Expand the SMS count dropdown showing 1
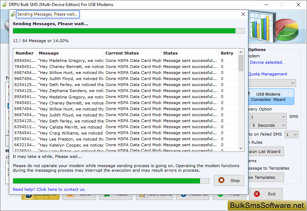The image size is (307, 211). pyautogui.click(x=268, y=117)
